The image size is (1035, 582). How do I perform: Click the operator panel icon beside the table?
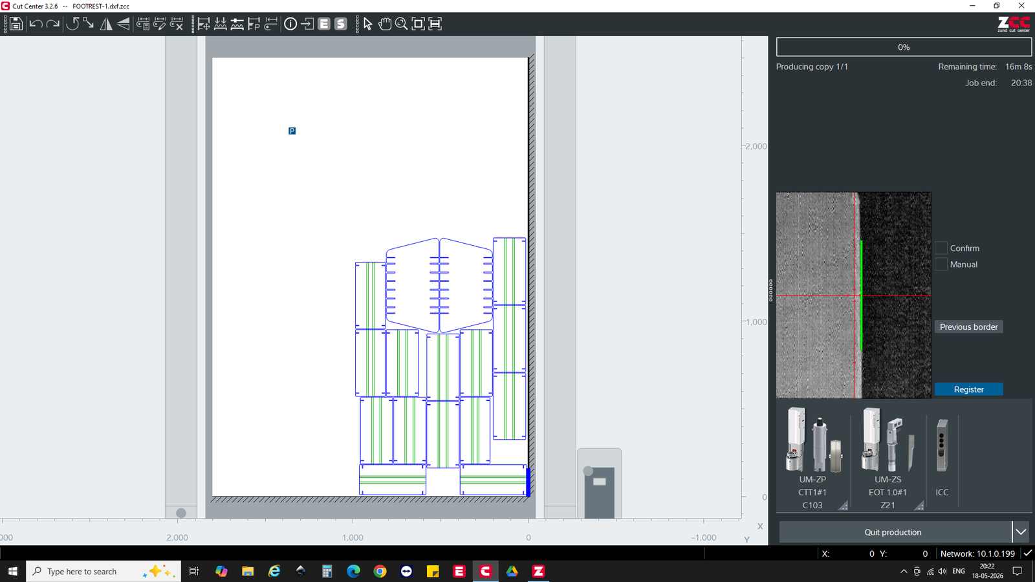point(599,483)
